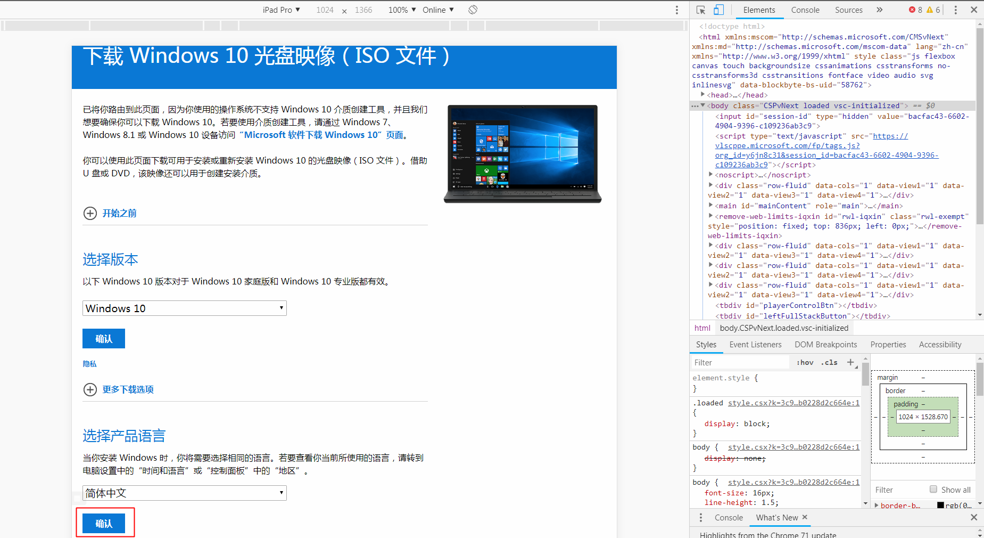Click the 确认 button under the language dropdown
Viewport: 984px width, 538px height.
tap(104, 524)
